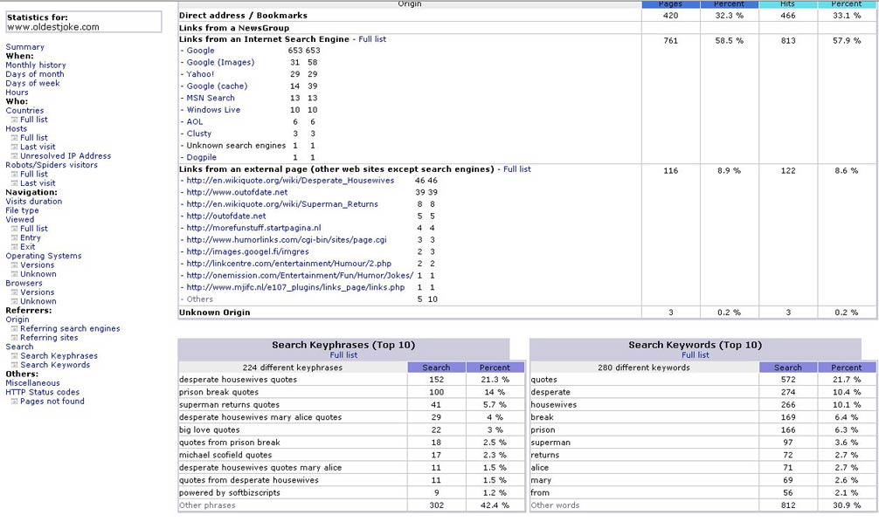Open Full list under Hosts
The image size is (879, 522).
(x=33, y=138)
